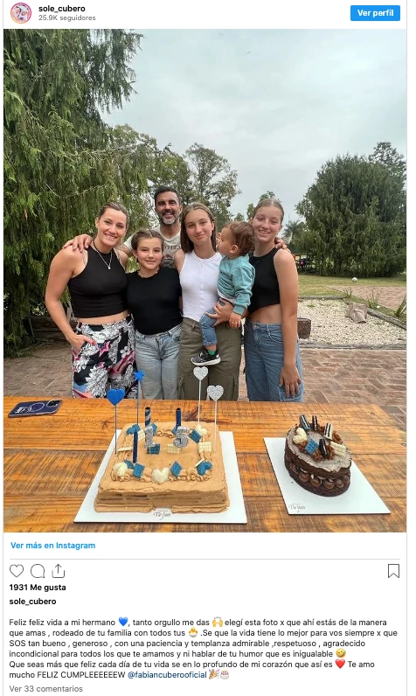Like the post with the heart icon
416x696 pixels.
tap(17, 571)
